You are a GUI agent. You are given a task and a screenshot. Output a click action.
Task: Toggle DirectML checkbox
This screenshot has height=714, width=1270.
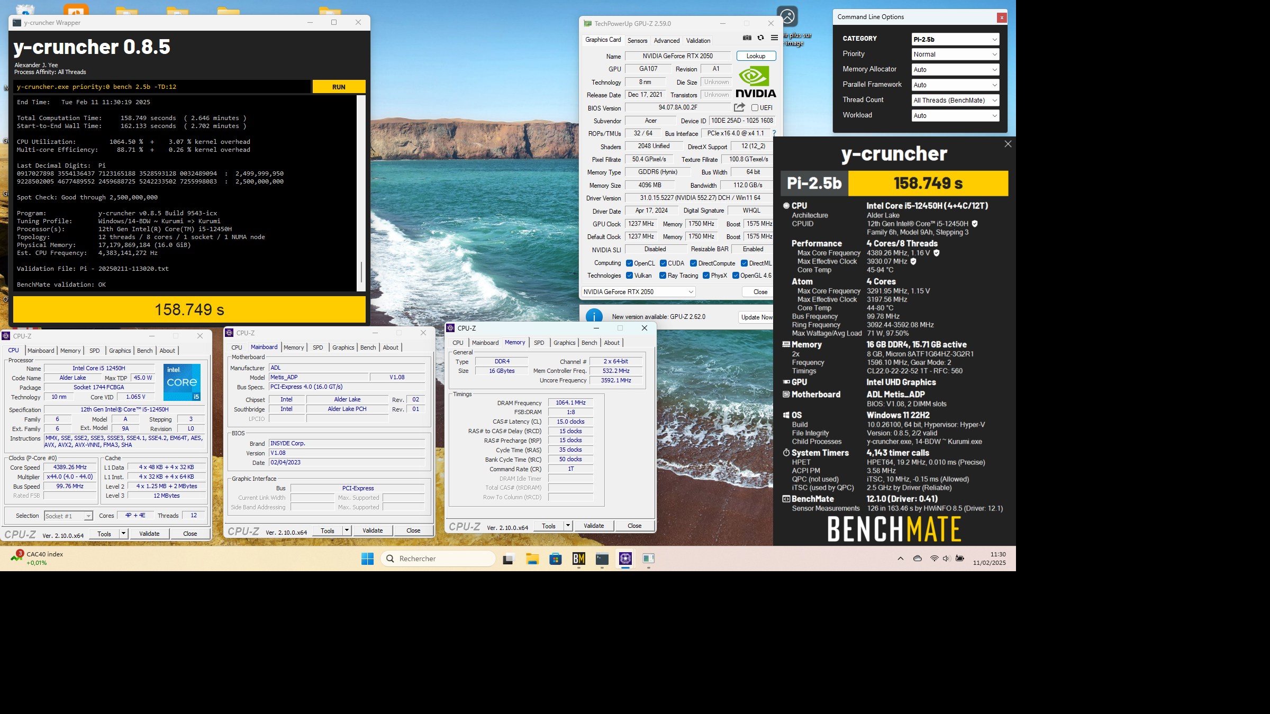click(744, 263)
